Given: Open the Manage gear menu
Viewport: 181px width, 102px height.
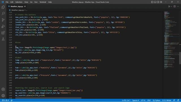Looking at the screenshot, I should (x=3, y=95).
